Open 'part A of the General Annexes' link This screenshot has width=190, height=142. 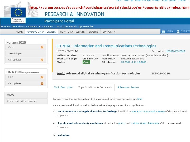148,111
